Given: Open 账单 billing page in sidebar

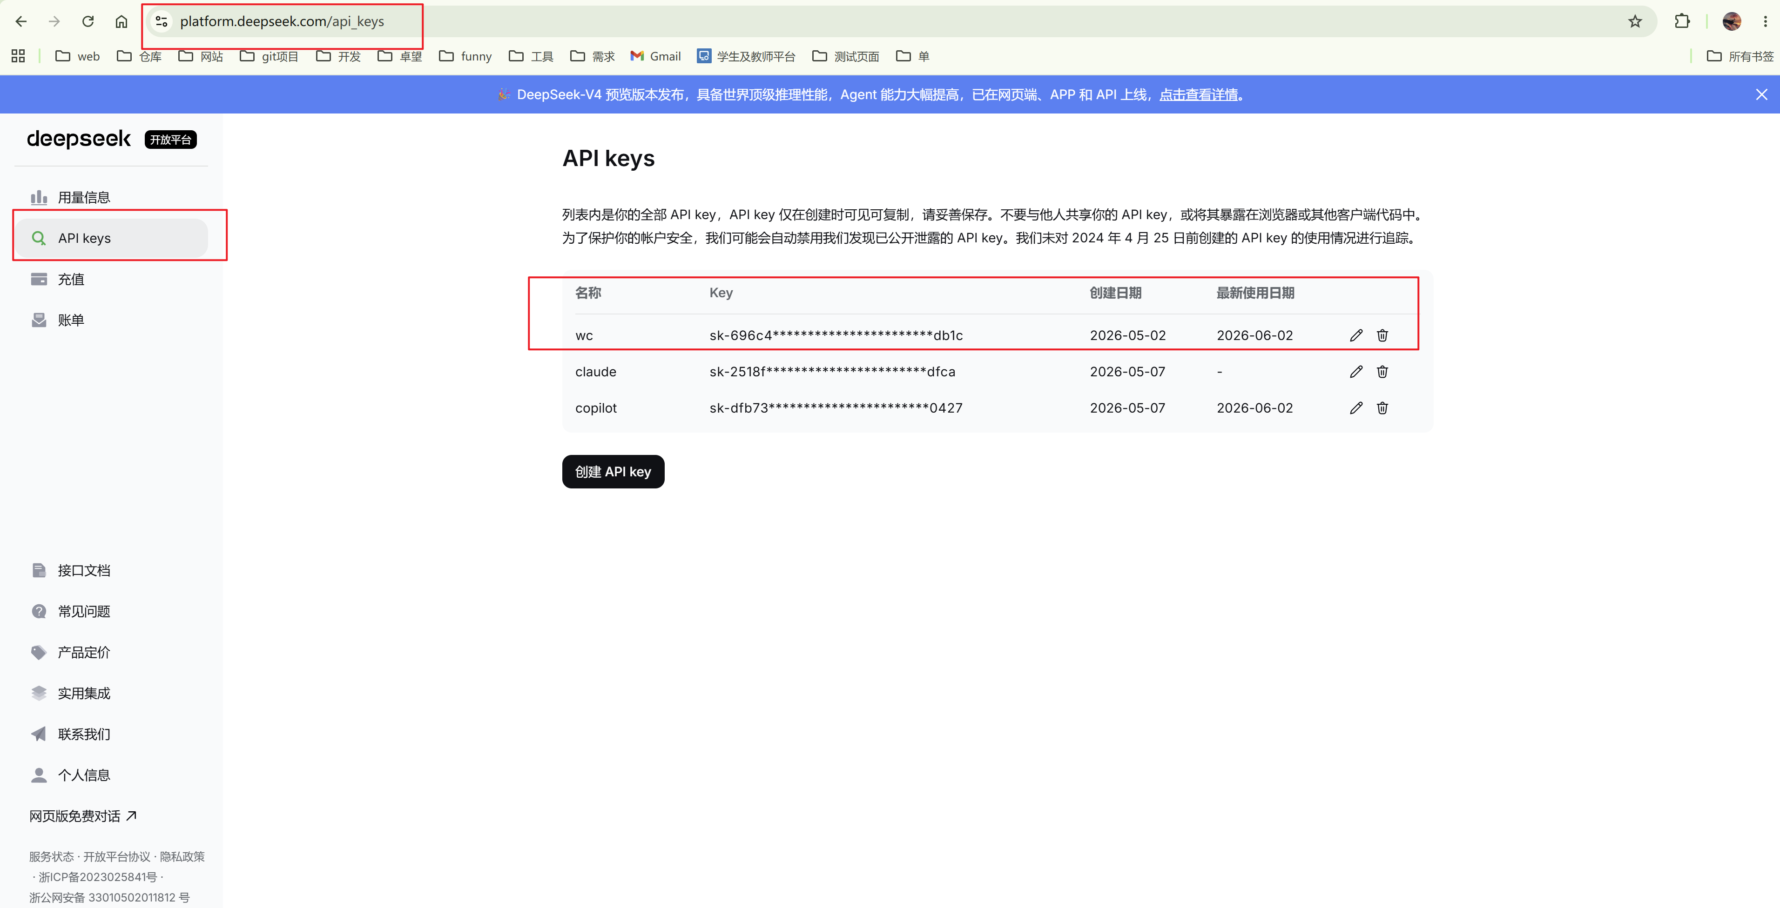Looking at the screenshot, I should click(x=111, y=320).
